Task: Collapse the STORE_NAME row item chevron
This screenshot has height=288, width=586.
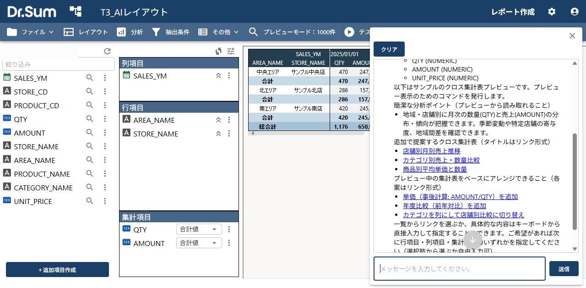Action: [x=218, y=134]
